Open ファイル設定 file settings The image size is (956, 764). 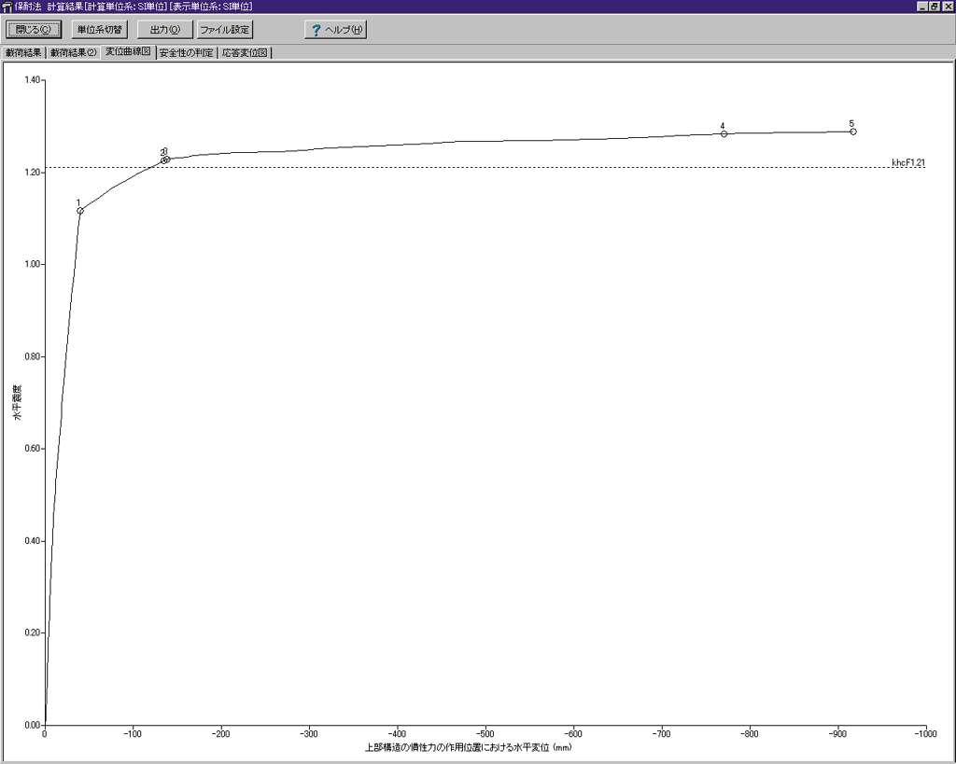(225, 30)
